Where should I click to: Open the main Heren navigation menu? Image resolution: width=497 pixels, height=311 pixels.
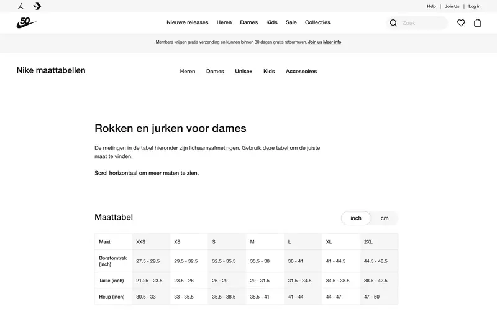[224, 22]
